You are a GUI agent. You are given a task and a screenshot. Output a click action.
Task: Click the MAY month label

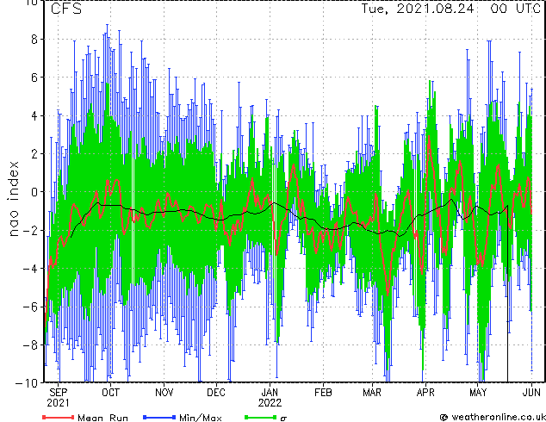click(x=478, y=393)
